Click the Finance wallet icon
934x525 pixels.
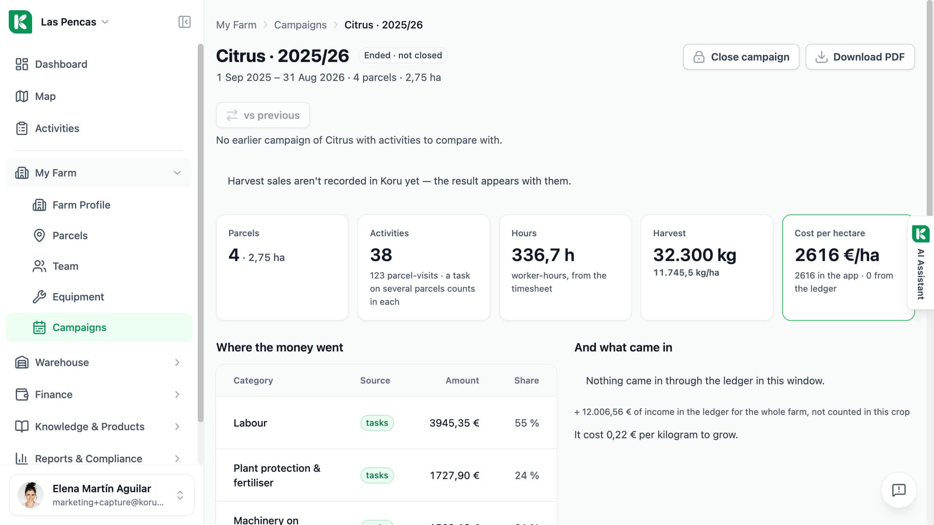pyautogui.click(x=22, y=395)
